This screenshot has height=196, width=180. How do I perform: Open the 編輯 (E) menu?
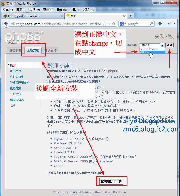21,10
